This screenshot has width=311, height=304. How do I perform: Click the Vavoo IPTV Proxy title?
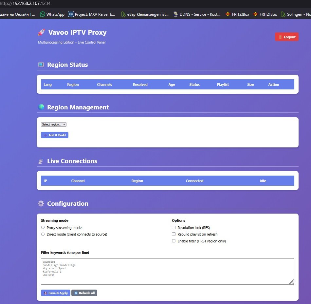pyautogui.click(x=77, y=32)
